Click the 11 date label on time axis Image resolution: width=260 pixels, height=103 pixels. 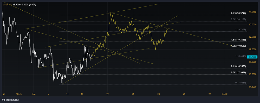pos(68,94)
